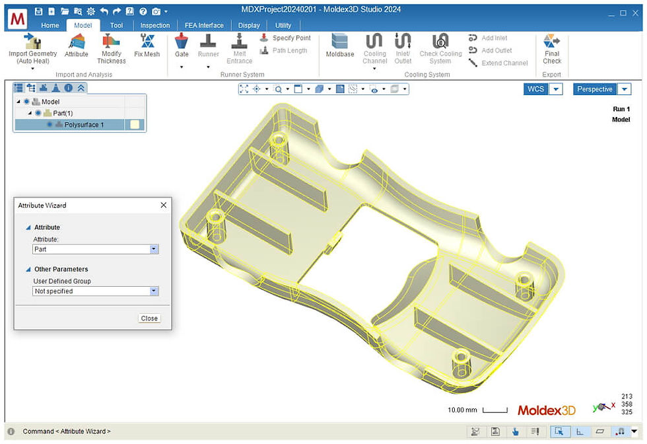Screen dimensions: 647x444
Task: Toggle the plane icon in status bar
Action: (600, 431)
